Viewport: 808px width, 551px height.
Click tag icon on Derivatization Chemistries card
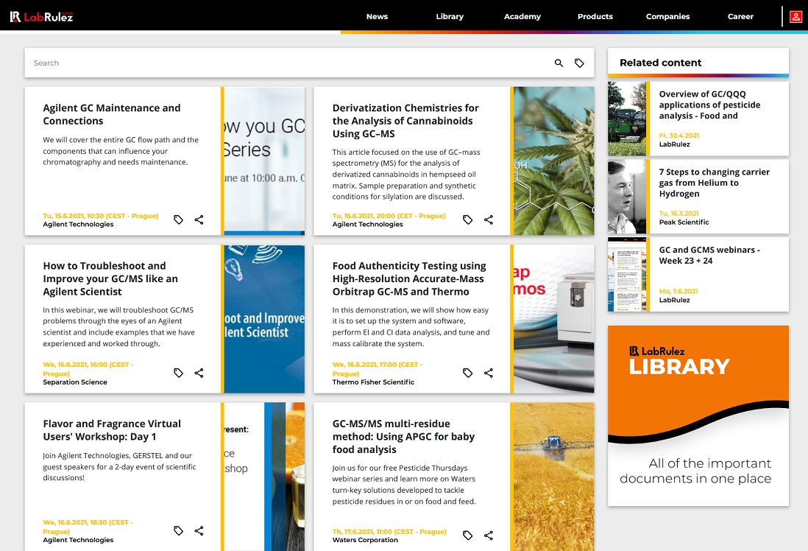467,220
